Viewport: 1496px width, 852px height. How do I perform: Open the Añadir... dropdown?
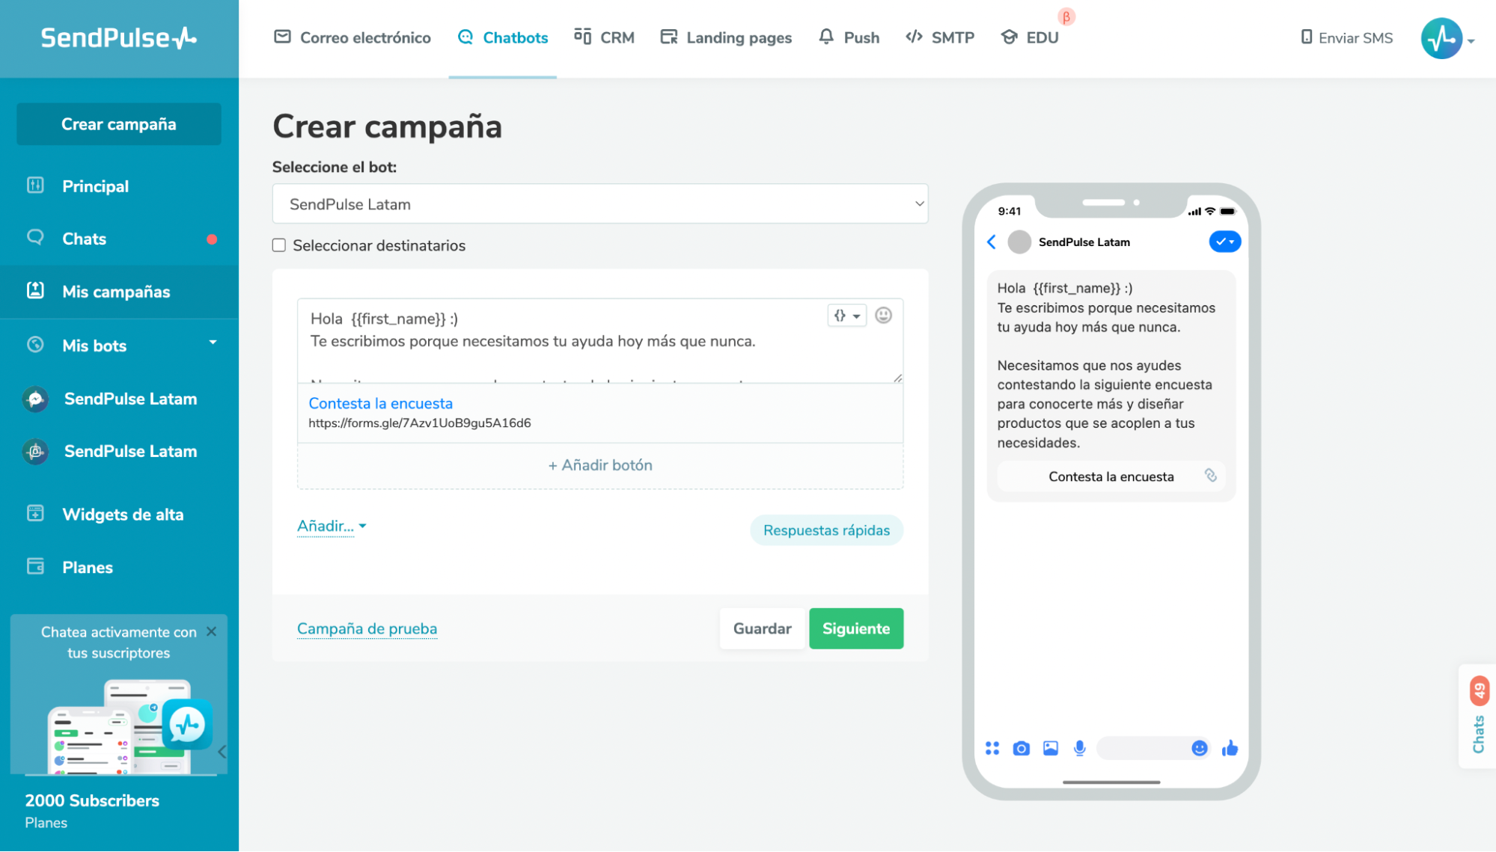(332, 526)
